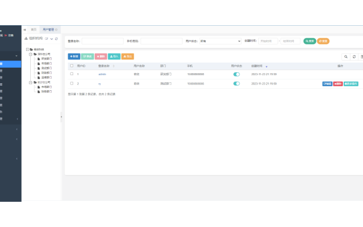Click the 登录名称 input field

102,41
